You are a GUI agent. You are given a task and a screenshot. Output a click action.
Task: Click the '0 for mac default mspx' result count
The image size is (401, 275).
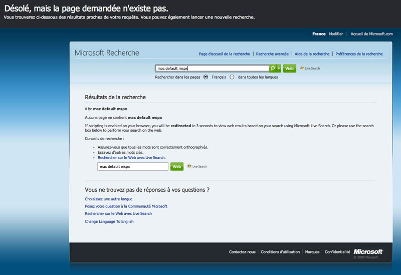[x=106, y=109]
